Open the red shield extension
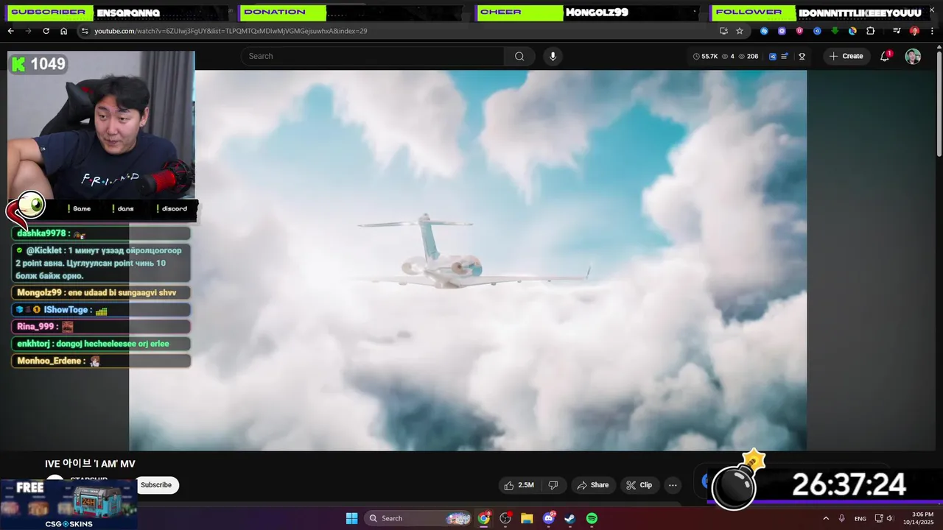This screenshot has width=943, height=530. (799, 31)
